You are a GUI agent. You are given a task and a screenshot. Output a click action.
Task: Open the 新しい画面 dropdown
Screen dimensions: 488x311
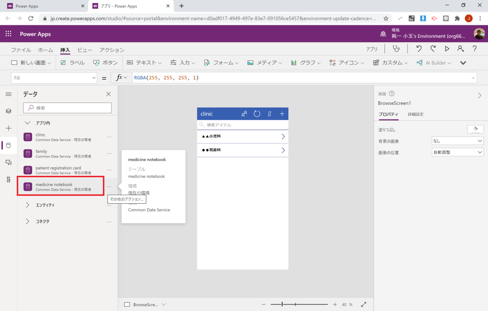31,63
